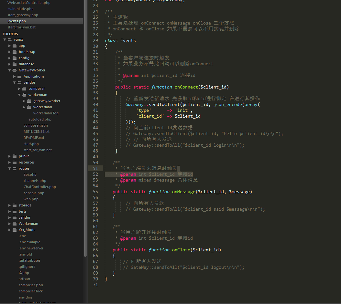
Task: Click the Workerman folder icon
Action: pos(15,224)
